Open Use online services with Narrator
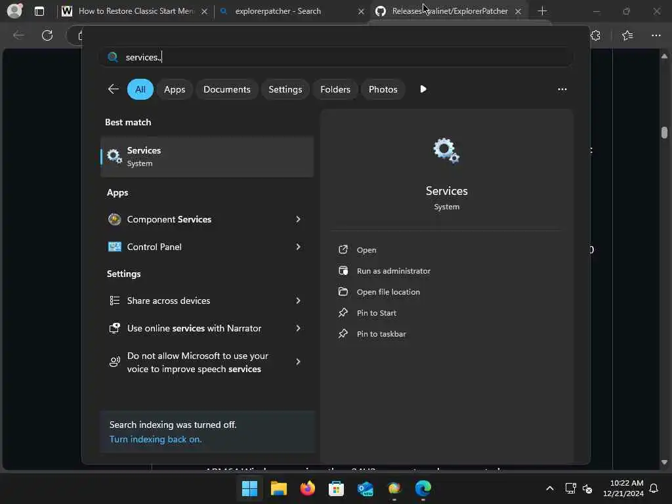This screenshot has height=504, width=672. tap(207, 328)
